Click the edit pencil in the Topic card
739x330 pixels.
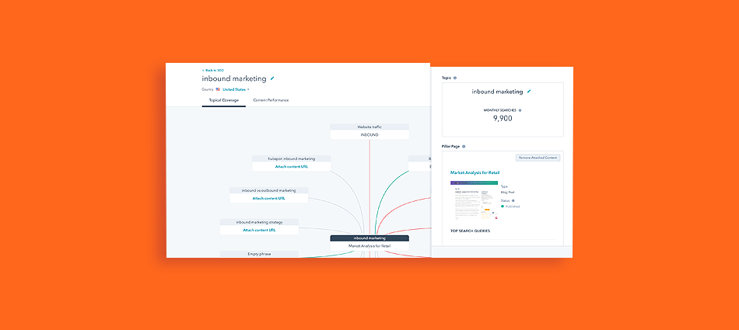pyautogui.click(x=529, y=92)
